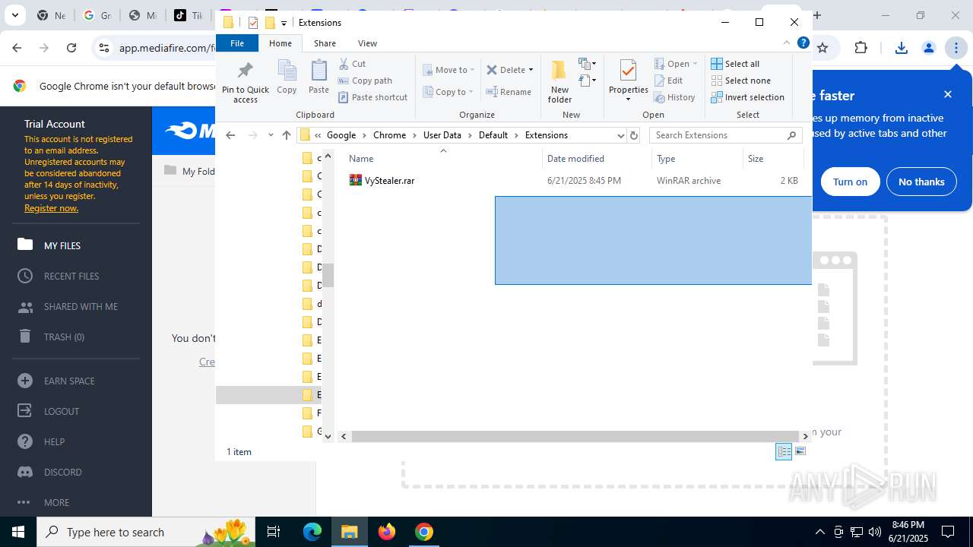Click Select none
The height and width of the screenshot is (547, 973).
[740, 81]
